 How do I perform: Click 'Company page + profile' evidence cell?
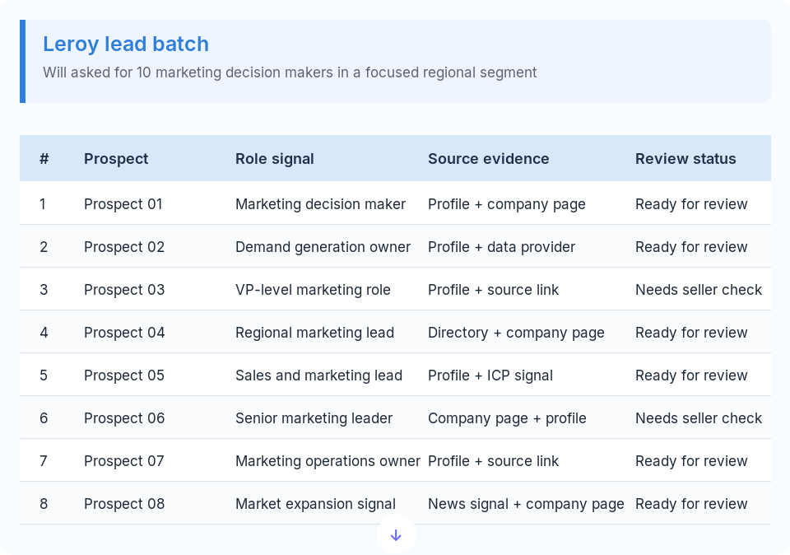coord(507,418)
